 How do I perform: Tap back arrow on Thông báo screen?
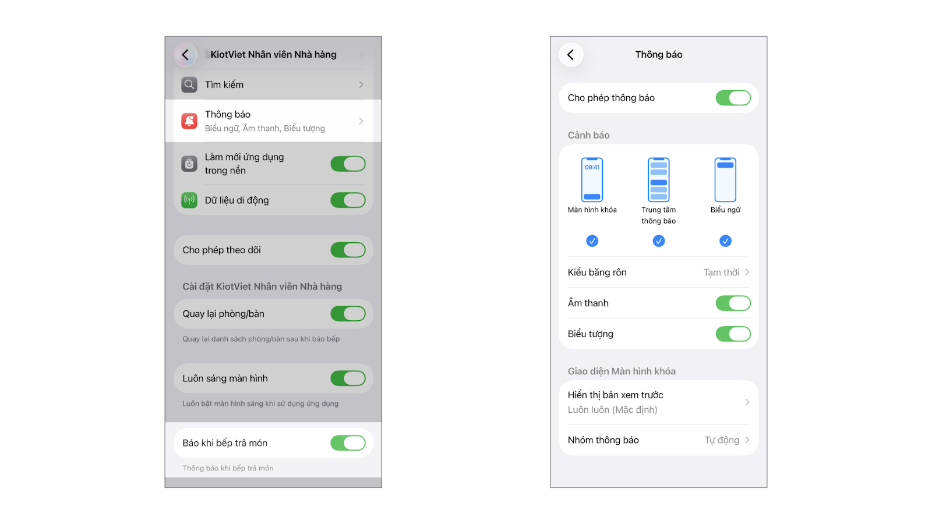[x=571, y=55]
